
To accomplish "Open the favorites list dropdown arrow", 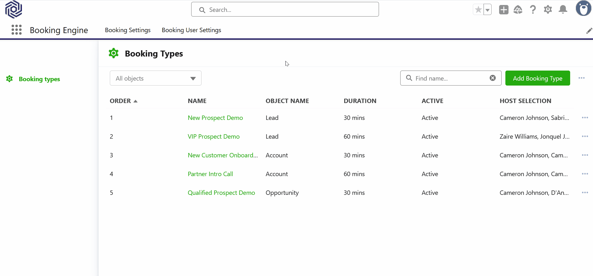I will coord(488,10).
